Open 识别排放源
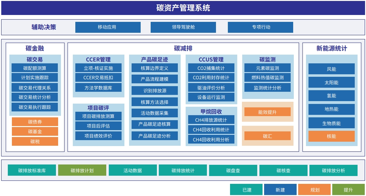The height and width of the screenshot is (196, 366). pos(154,91)
